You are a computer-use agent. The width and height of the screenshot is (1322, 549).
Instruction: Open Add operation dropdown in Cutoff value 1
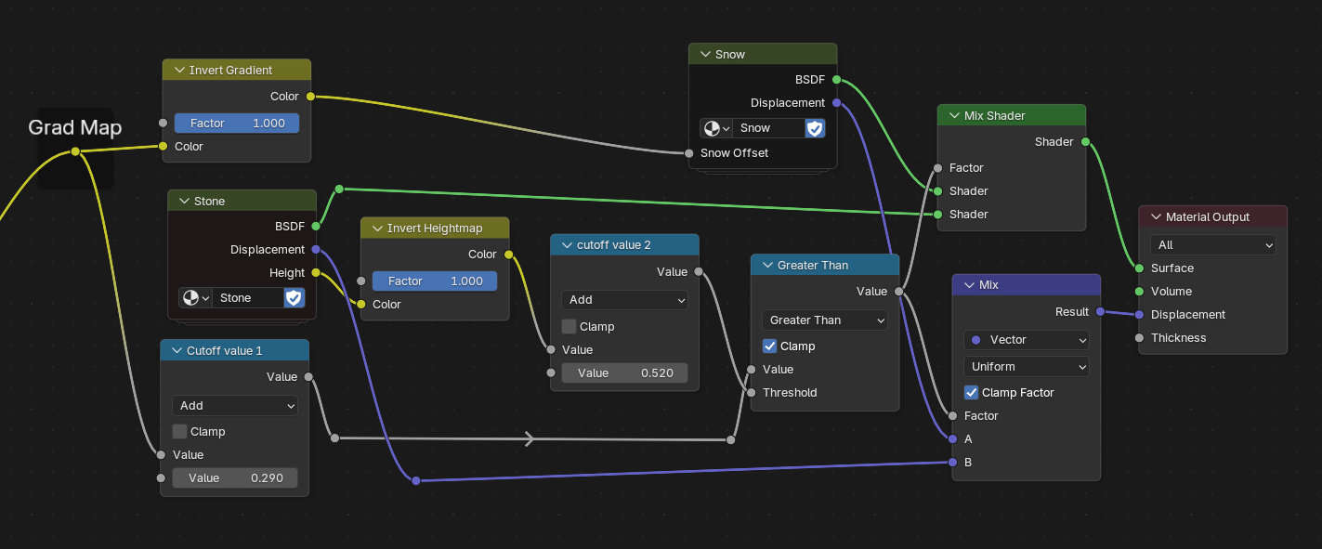pos(235,406)
